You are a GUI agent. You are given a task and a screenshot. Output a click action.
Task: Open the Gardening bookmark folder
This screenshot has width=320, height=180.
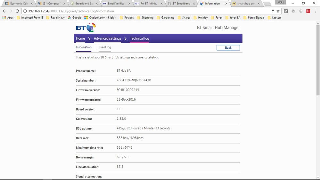pyautogui.click(x=166, y=18)
